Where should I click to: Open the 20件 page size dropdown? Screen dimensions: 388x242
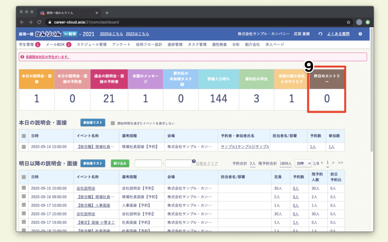click(303, 163)
